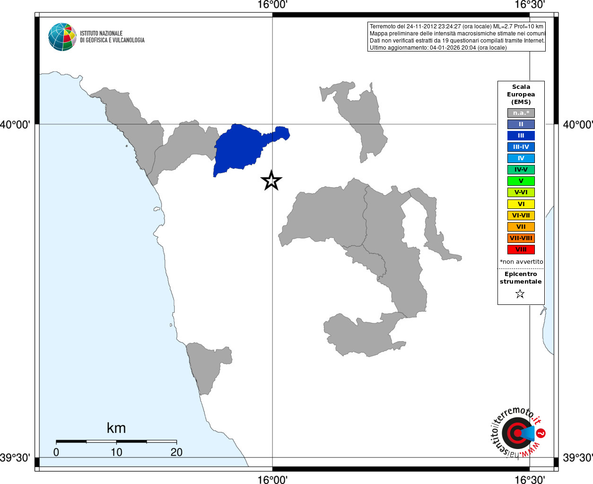Image resolution: width=593 pixels, height=484 pixels.
Task: Select the II intensity legend swatch
Action: pos(521,124)
